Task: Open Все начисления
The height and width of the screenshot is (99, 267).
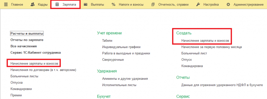Action: [x=23, y=46]
